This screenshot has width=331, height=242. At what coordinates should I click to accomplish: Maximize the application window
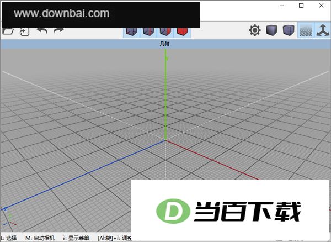(301, 6)
